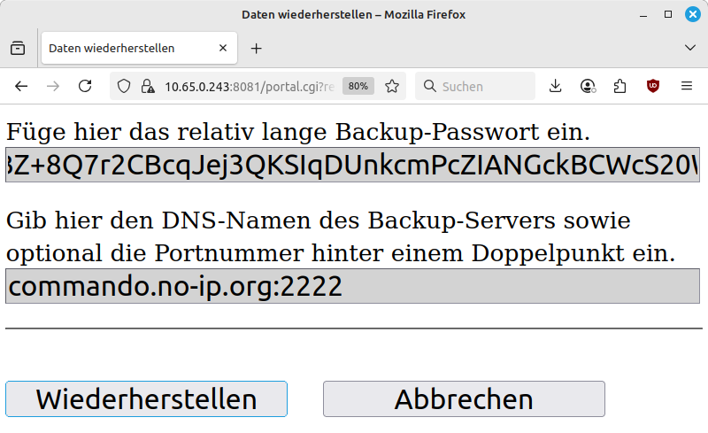This screenshot has width=708, height=433.
Task: Open the Firefox application menu
Action: [686, 86]
